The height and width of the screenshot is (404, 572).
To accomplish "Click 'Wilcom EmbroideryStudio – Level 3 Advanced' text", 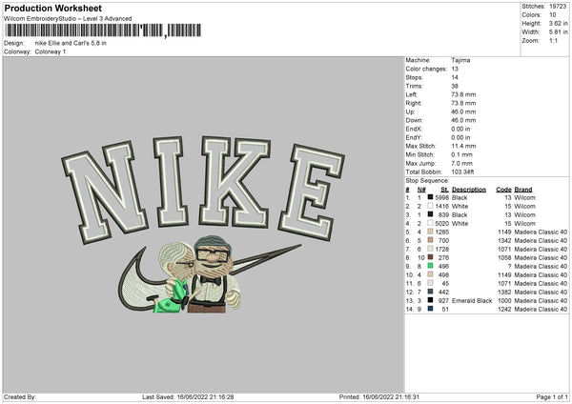I will pyautogui.click(x=68, y=19).
